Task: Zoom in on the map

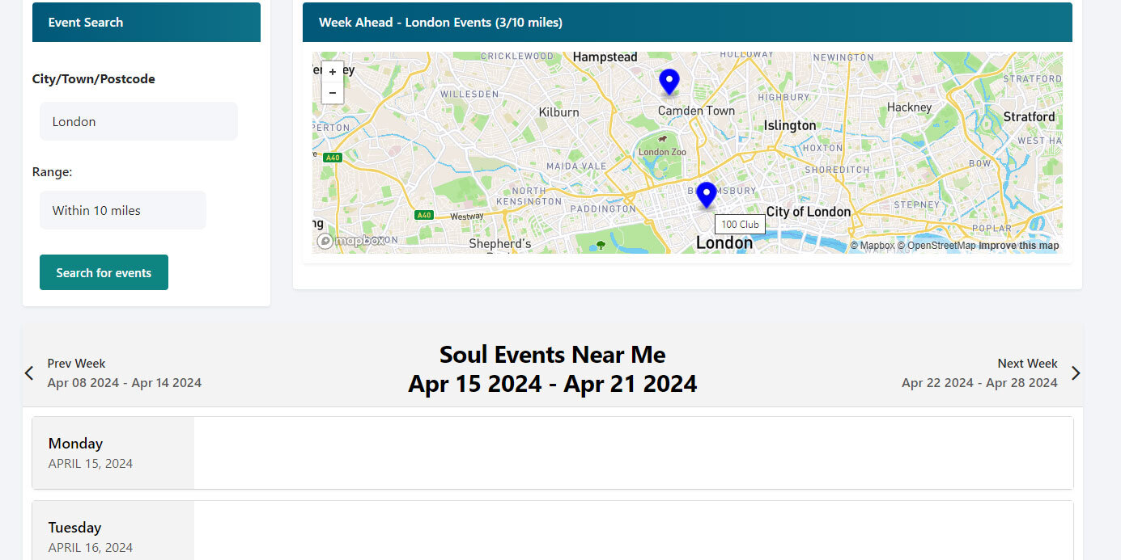Action: click(x=333, y=72)
